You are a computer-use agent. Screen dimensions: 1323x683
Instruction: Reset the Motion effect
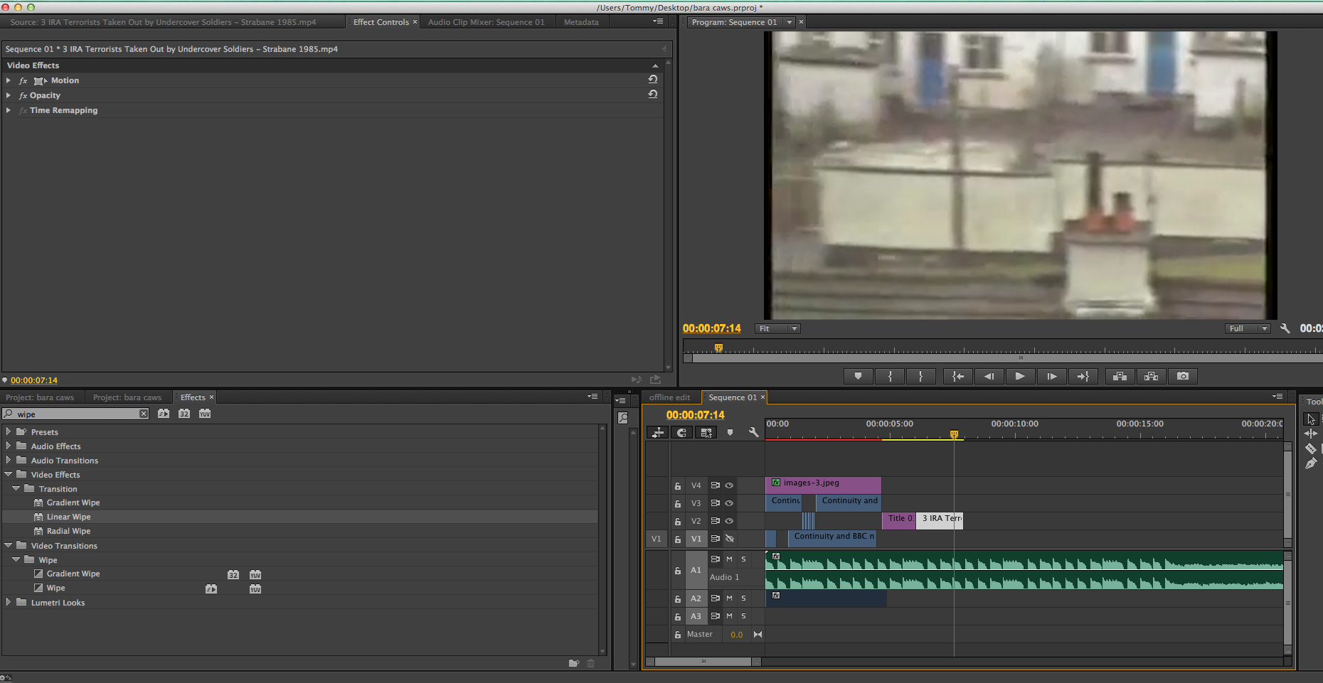click(x=652, y=80)
